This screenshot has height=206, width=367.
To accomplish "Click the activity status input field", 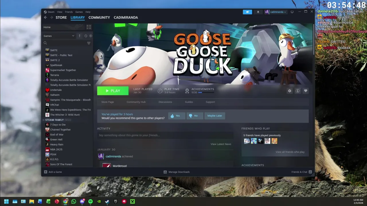I will [165, 135].
